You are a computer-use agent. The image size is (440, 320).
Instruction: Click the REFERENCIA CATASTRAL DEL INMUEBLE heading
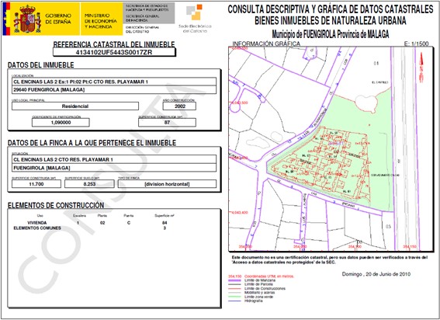(114, 44)
